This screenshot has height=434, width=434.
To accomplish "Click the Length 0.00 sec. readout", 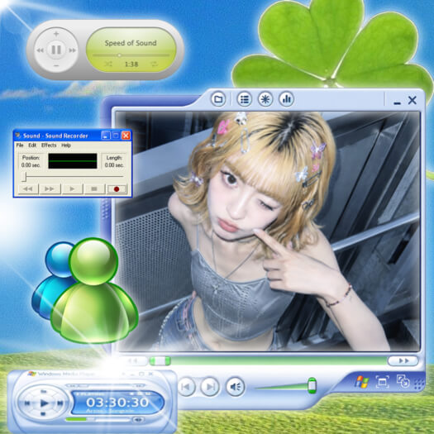I will 114,161.
